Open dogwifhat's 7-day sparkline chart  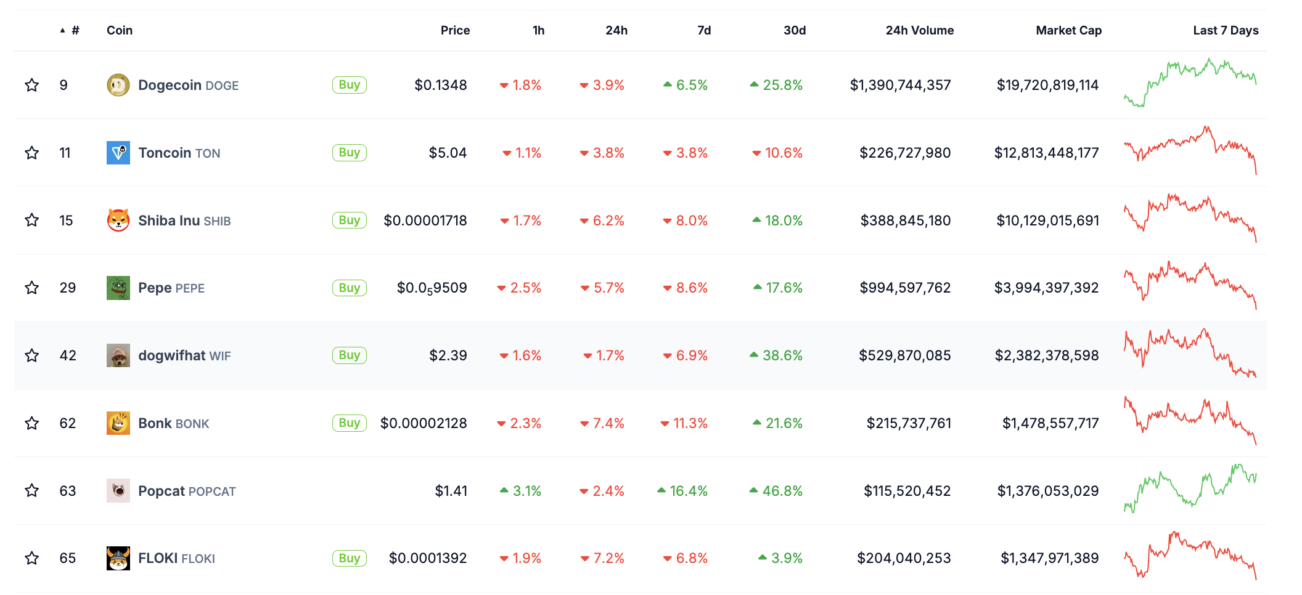coord(1190,353)
